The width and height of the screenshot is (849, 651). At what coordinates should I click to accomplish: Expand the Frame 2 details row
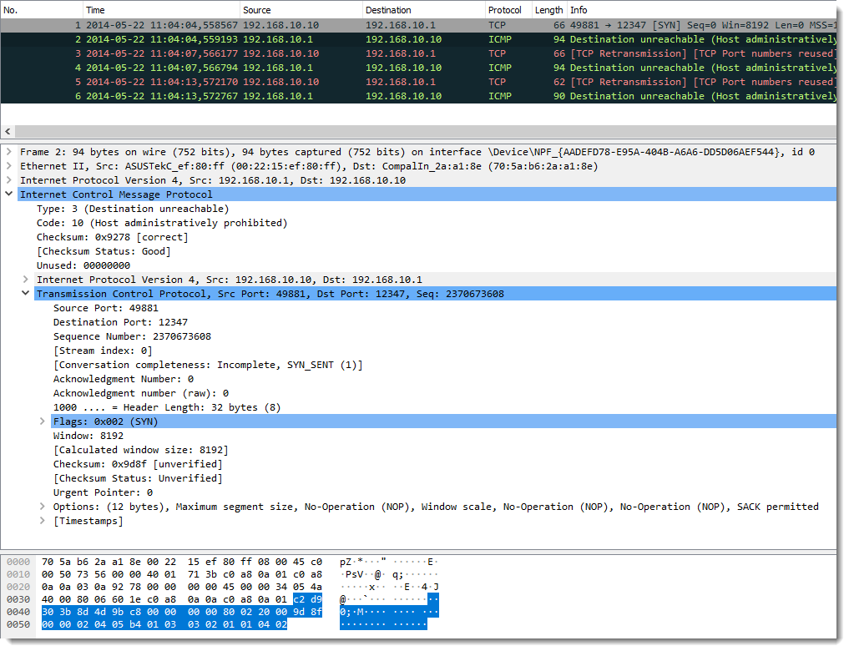[8, 152]
